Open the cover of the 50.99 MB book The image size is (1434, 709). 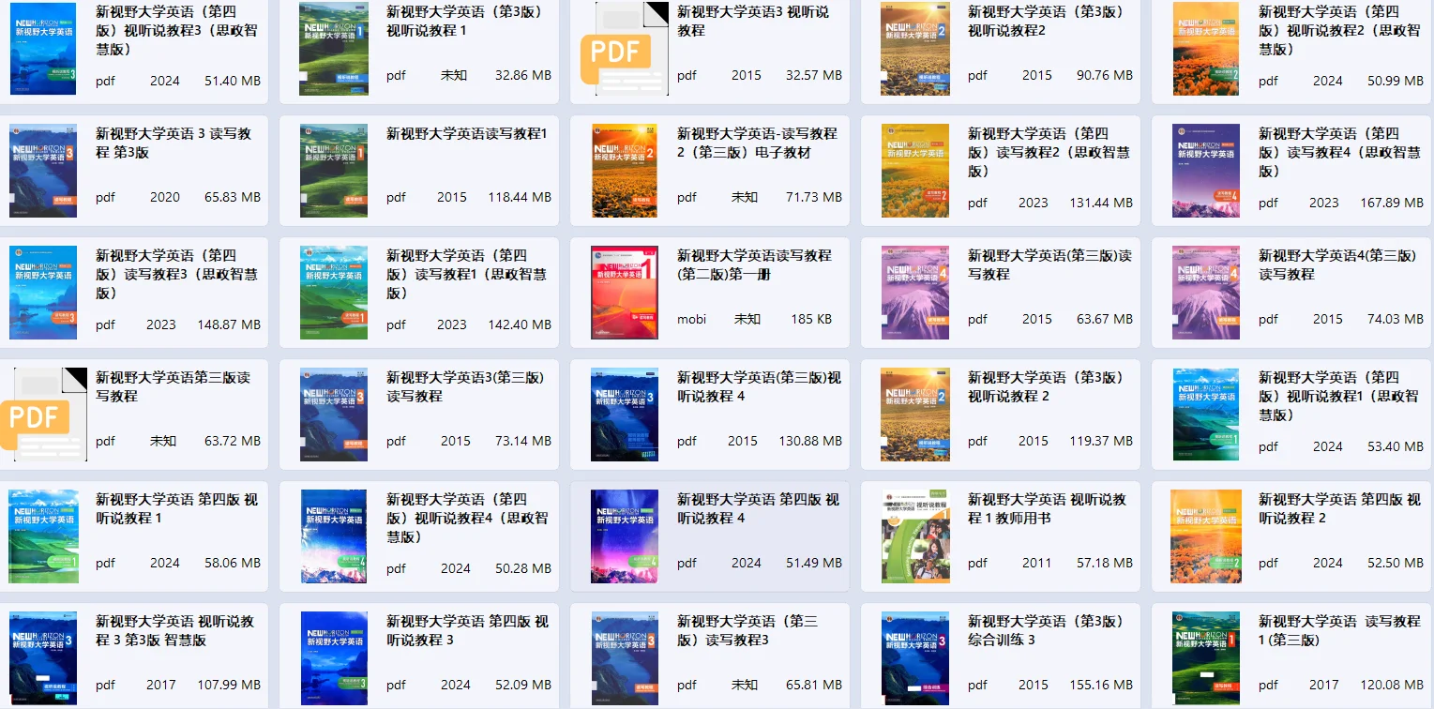[x=1206, y=49]
